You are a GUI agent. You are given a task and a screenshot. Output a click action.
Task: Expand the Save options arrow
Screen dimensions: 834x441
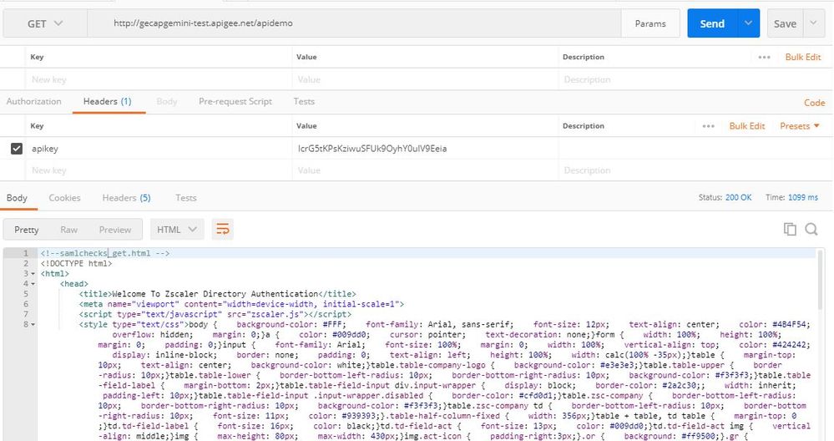(x=813, y=23)
